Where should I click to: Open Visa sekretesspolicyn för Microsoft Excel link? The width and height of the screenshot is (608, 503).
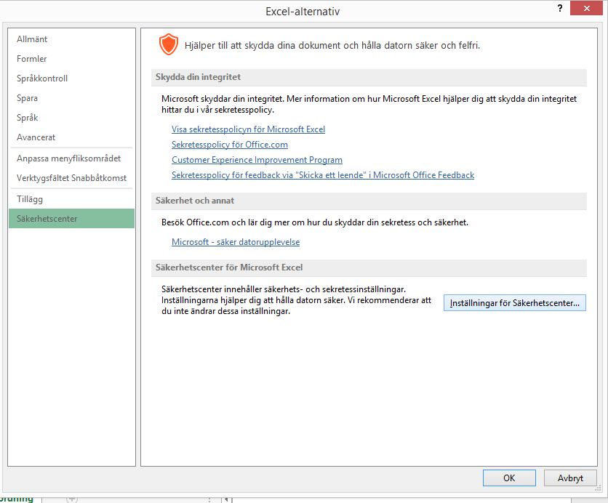248,129
